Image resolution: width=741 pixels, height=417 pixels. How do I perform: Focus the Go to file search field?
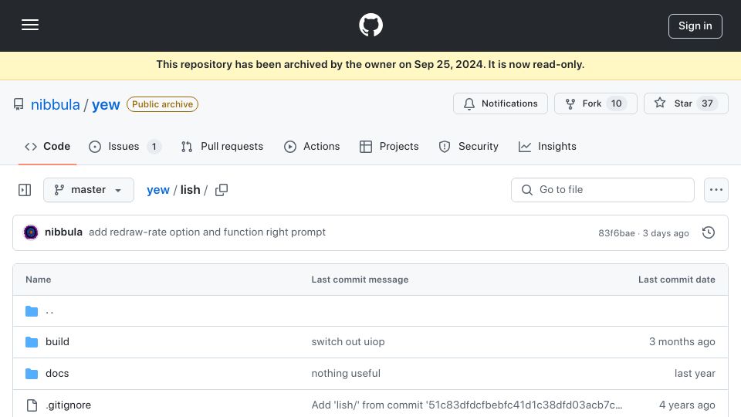[x=603, y=190]
